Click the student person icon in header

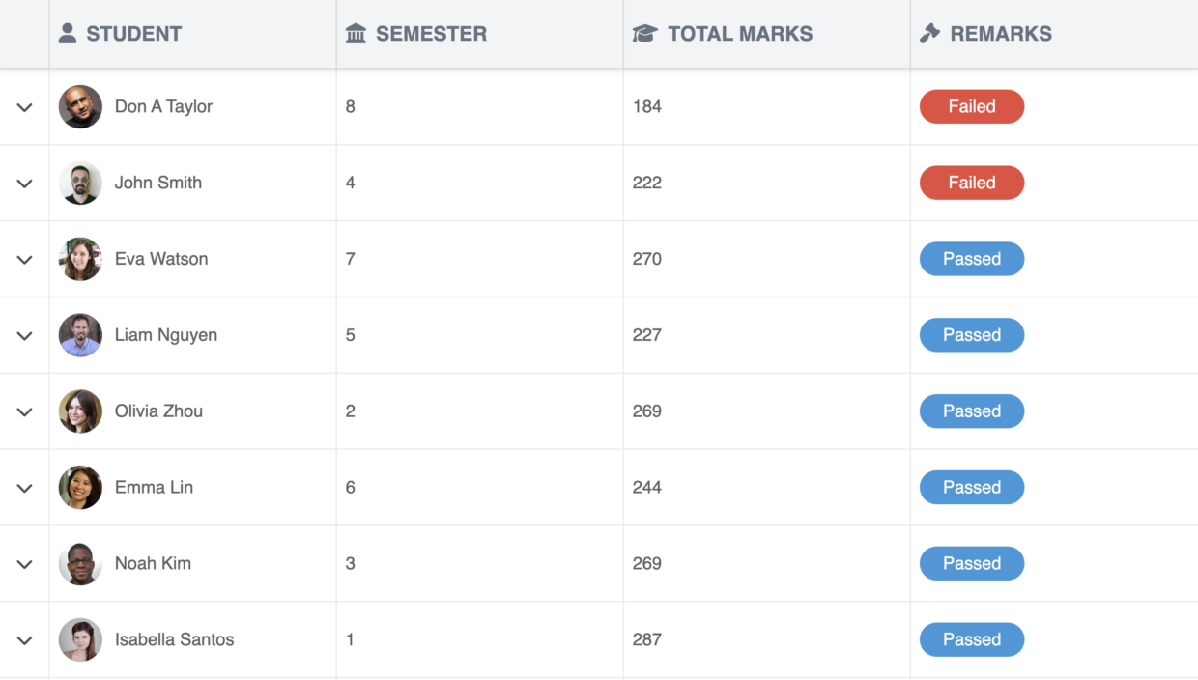tap(67, 32)
